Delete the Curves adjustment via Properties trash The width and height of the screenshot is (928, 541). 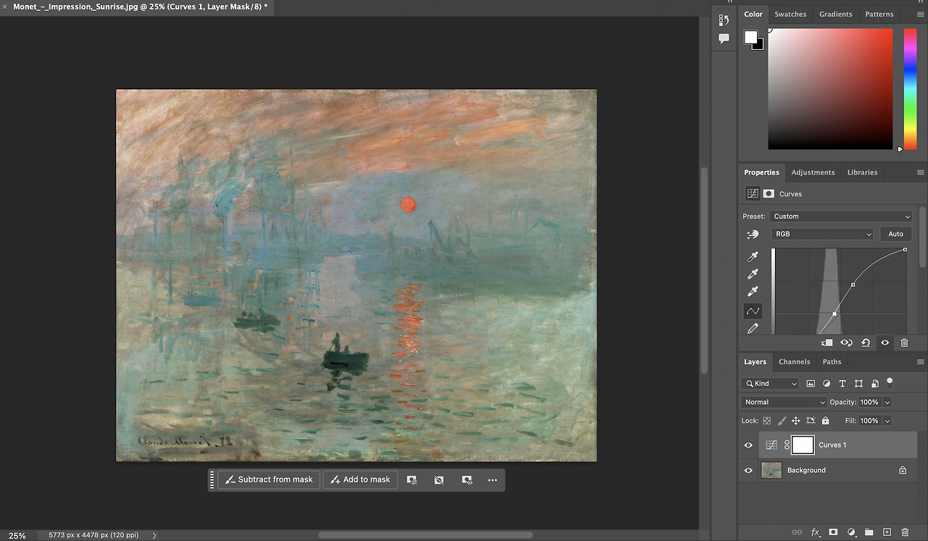click(x=904, y=343)
